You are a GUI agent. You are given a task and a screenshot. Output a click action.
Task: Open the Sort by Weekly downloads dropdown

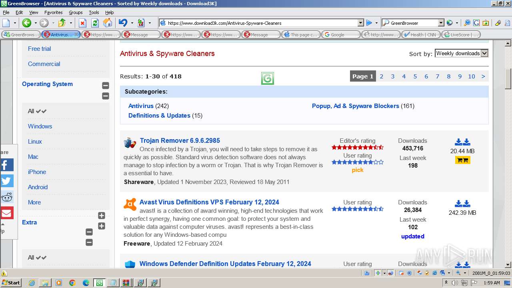click(x=462, y=53)
